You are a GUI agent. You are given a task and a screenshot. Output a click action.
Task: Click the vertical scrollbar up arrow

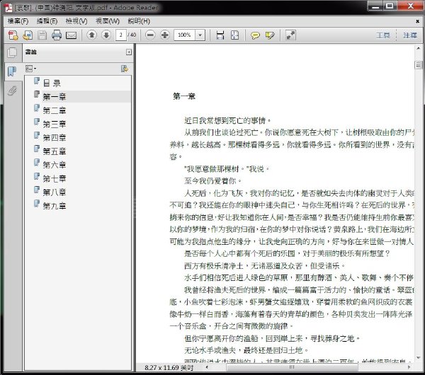(x=418, y=48)
